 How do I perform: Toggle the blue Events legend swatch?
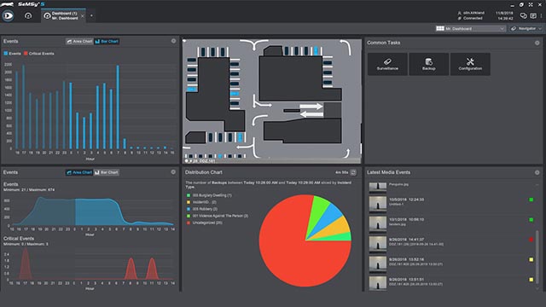[x=6, y=54]
